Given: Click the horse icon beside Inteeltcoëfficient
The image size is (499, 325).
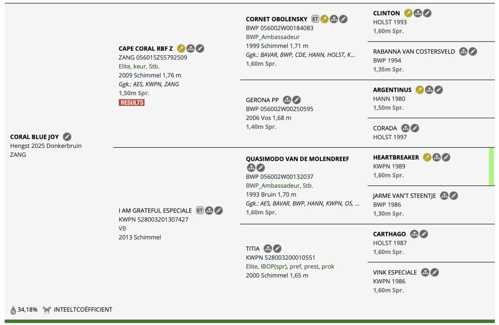Looking at the screenshot, I should [47, 310].
